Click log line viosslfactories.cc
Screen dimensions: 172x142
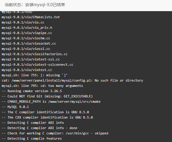(35, 54)
